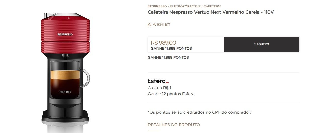Click the Nespresso logo on the coffee cup
The image size is (314, 133).
click(65, 92)
